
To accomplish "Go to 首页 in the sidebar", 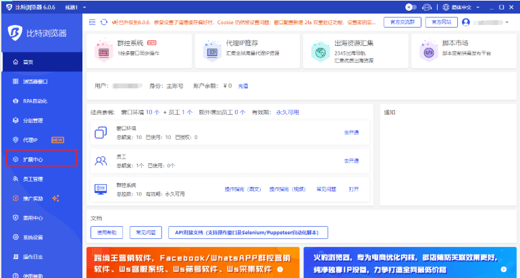I will [x=41, y=62].
